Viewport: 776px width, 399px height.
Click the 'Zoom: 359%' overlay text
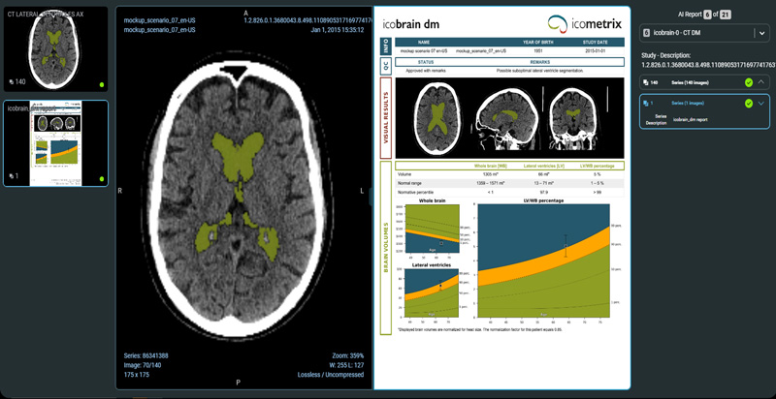pyautogui.click(x=349, y=355)
